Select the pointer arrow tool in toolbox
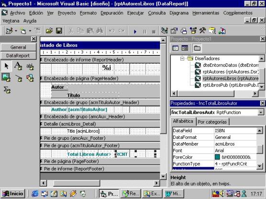The height and width of the screenshot is (199, 266). 6,66
